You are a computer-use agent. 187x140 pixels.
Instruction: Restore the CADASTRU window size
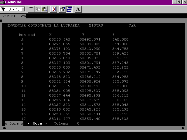click(179, 2)
